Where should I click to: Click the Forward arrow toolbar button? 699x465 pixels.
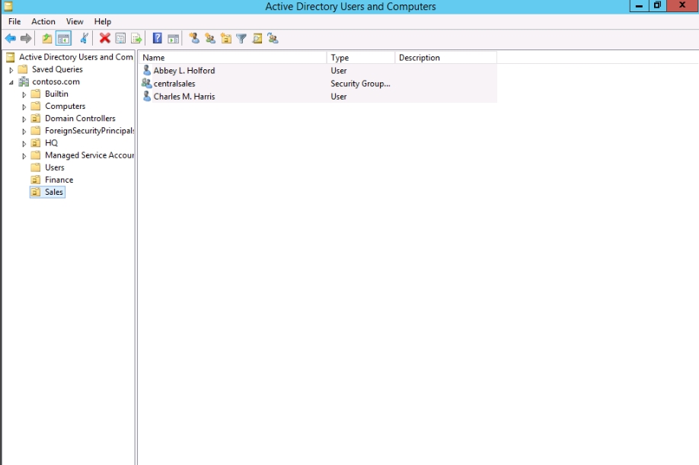pos(27,39)
